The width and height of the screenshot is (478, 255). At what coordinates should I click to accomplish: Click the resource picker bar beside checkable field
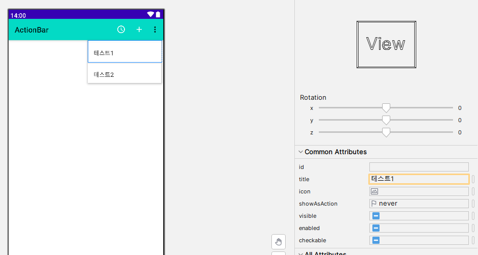click(x=473, y=240)
